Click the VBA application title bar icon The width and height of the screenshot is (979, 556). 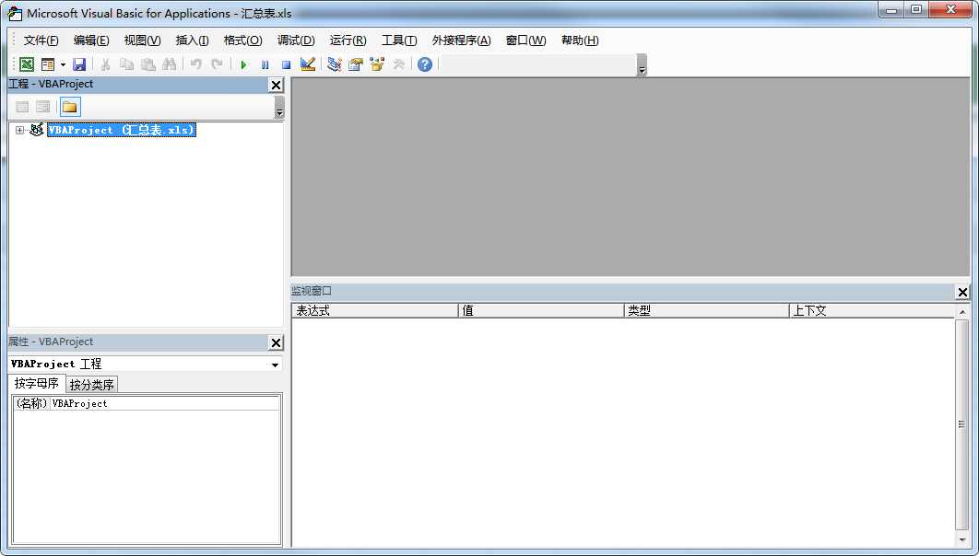coord(15,13)
